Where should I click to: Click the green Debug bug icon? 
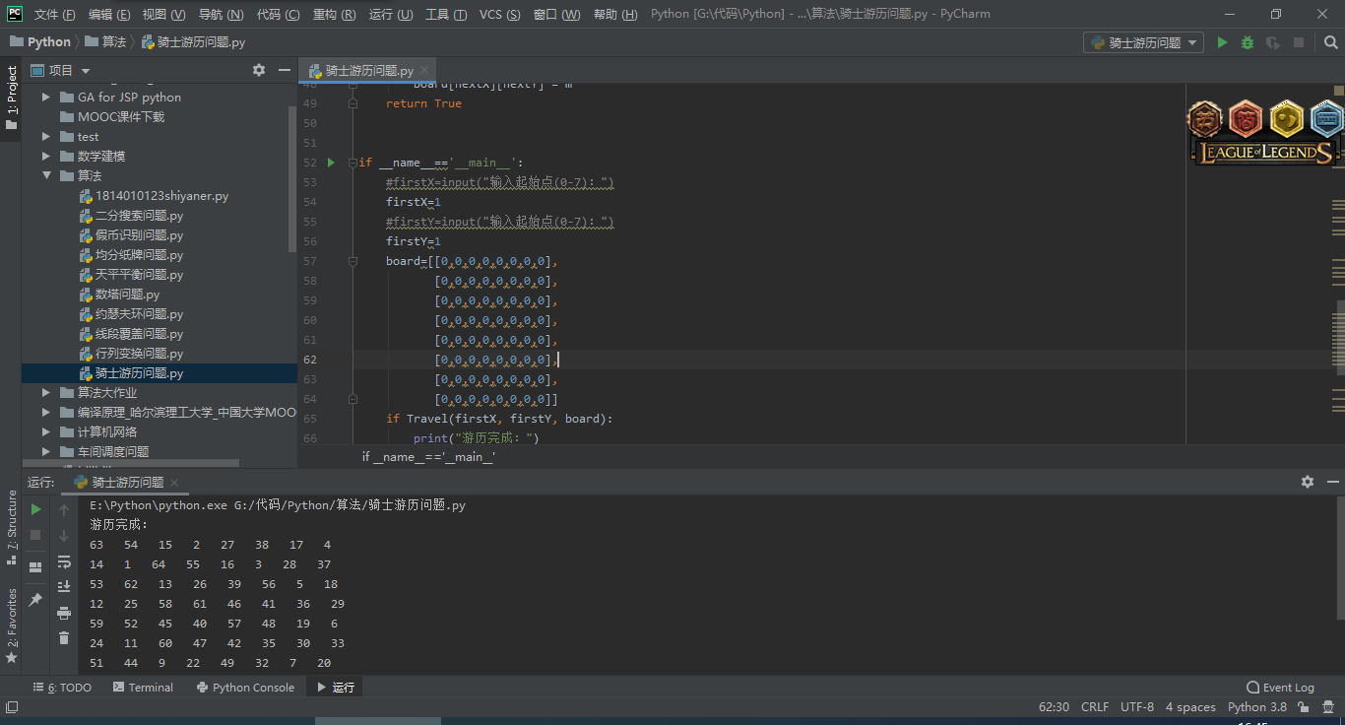click(1248, 42)
